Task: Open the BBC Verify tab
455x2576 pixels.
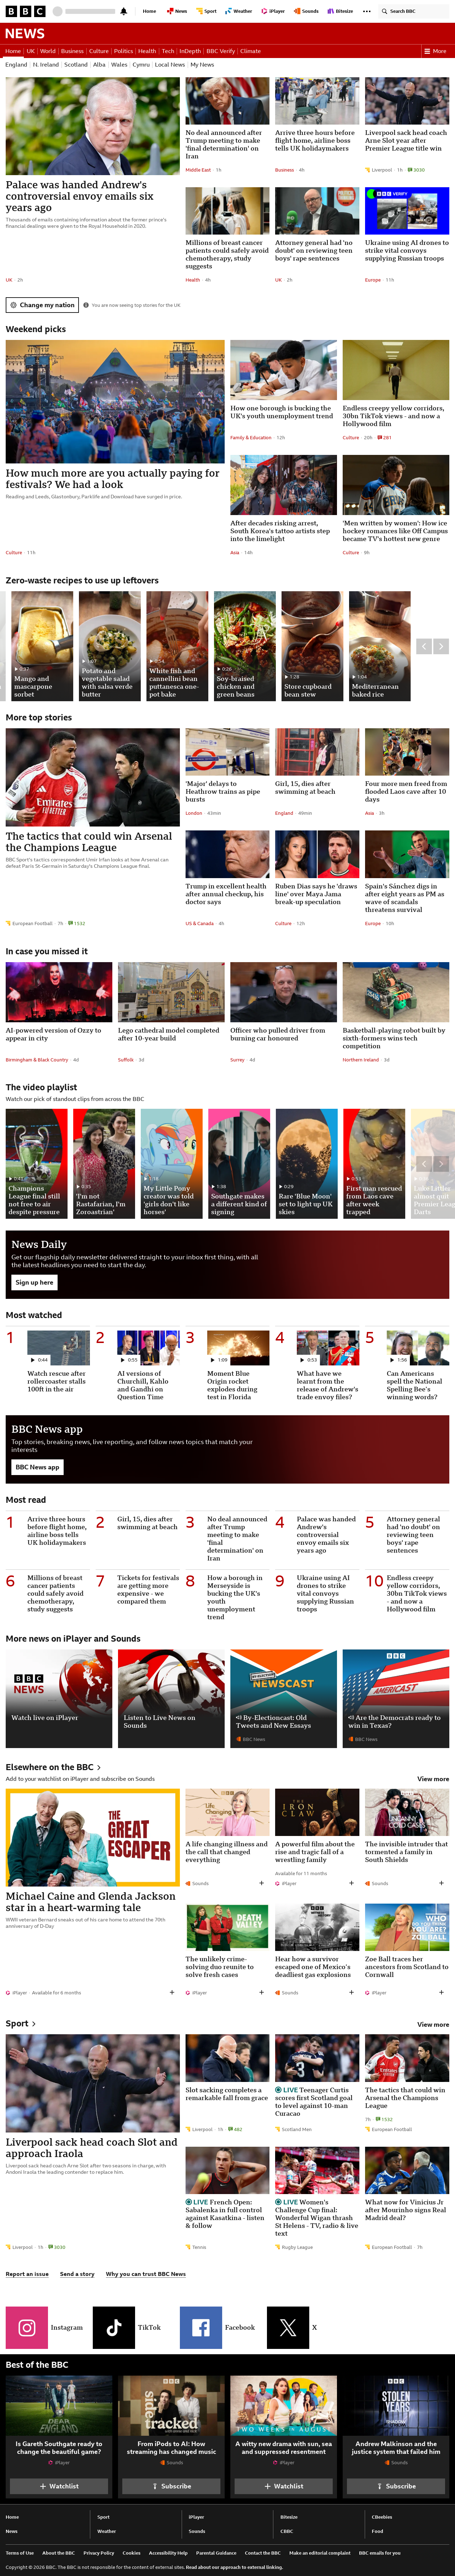Action: [220, 51]
